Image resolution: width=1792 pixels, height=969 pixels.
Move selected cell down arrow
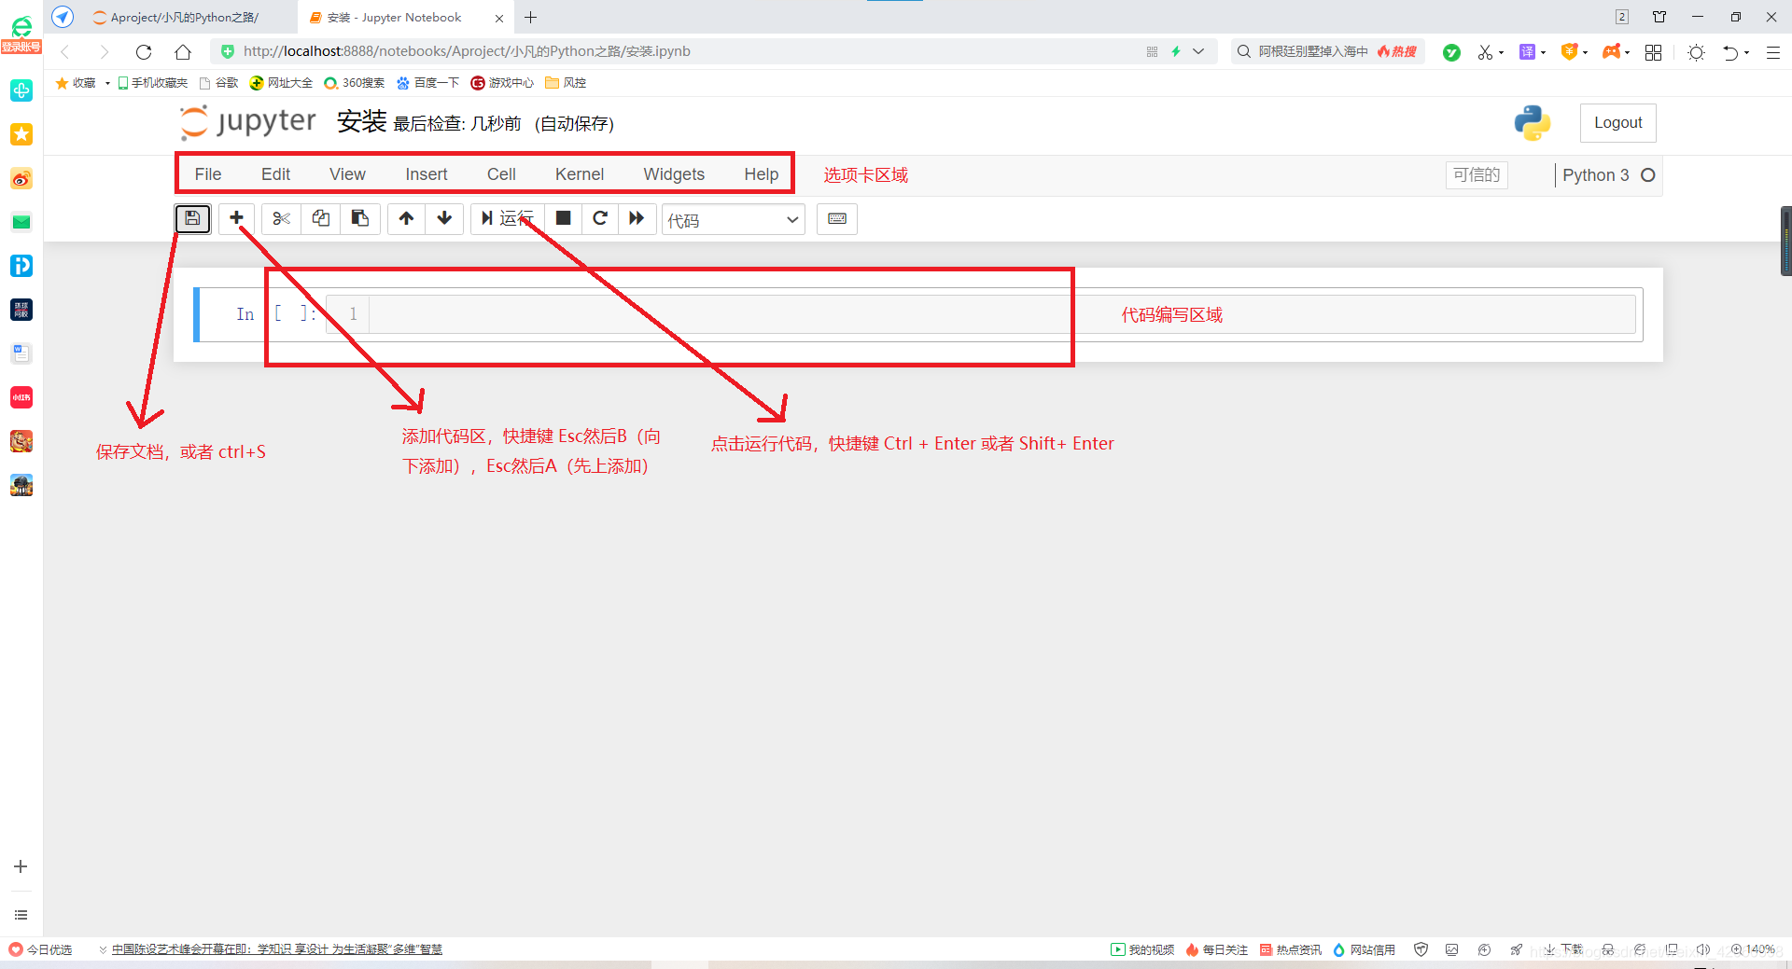444,218
